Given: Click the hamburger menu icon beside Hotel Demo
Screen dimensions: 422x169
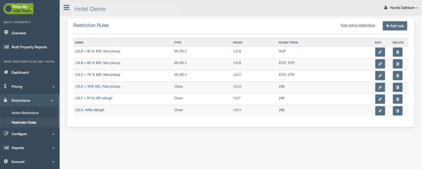Looking at the screenshot, I should coord(66,7).
